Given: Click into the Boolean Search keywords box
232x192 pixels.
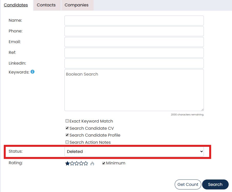Looking at the screenshot, I should click(134, 90).
